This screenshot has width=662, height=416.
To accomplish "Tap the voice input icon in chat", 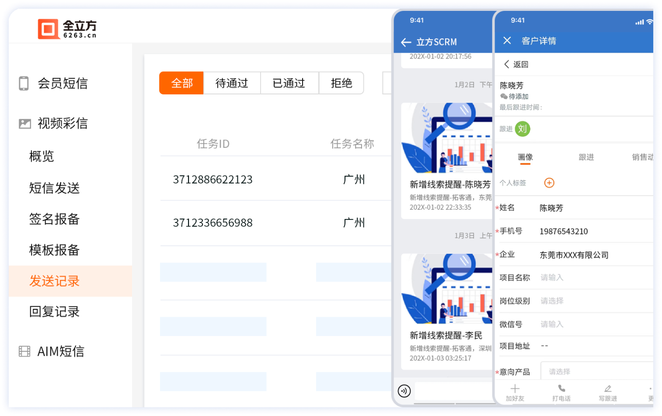I will [404, 391].
